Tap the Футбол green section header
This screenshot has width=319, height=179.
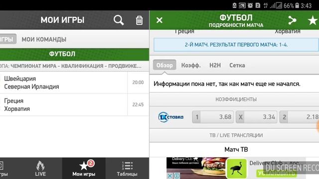74,54
